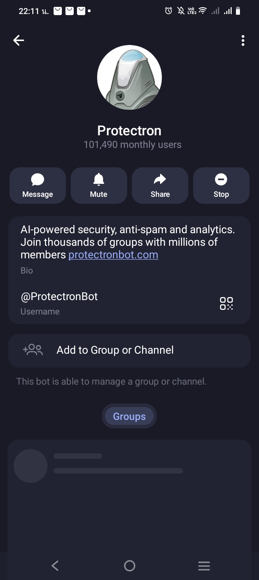Tap the alarm clock status icon
This screenshot has width=259, height=580.
(168, 11)
